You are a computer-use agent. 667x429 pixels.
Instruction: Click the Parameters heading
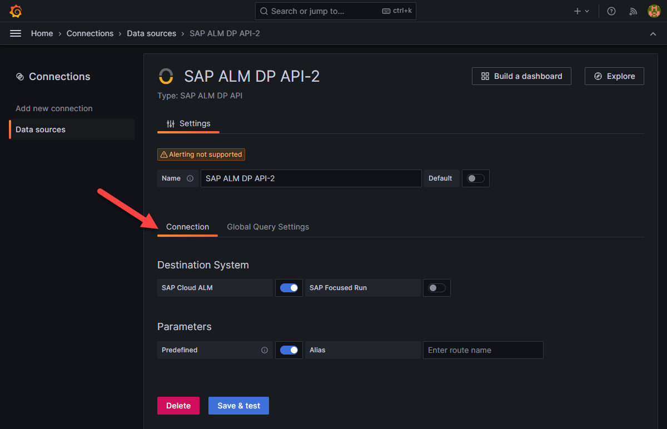coord(185,327)
